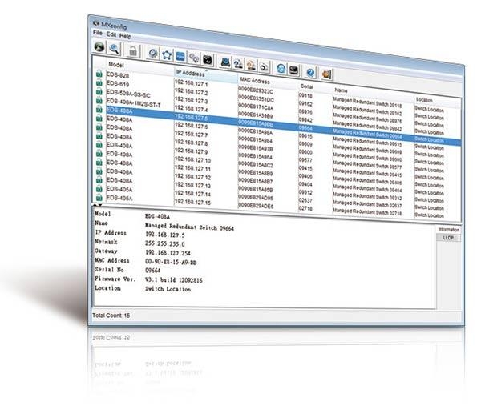Click MAC address 0090E829ADE6
This screenshot has width=481, height=414.
pyautogui.click(x=256, y=206)
